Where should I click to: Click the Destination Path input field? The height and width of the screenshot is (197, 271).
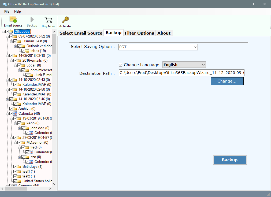coord(181,73)
